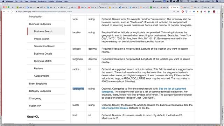Open a new tab with plus button

[213, 7]
